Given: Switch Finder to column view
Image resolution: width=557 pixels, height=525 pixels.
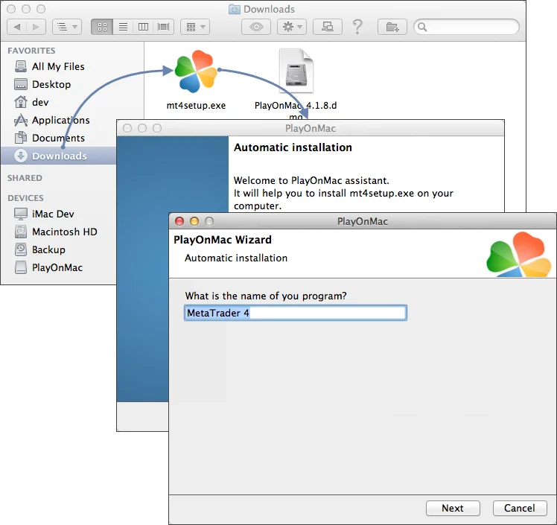Looking at the screenshot, I should (x=143, y=27).
